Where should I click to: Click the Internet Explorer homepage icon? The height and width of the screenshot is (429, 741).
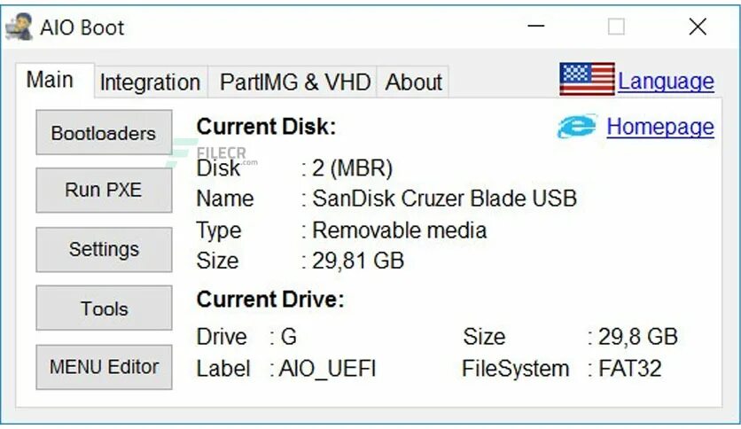pyautogui.click(x=577, y=128)
